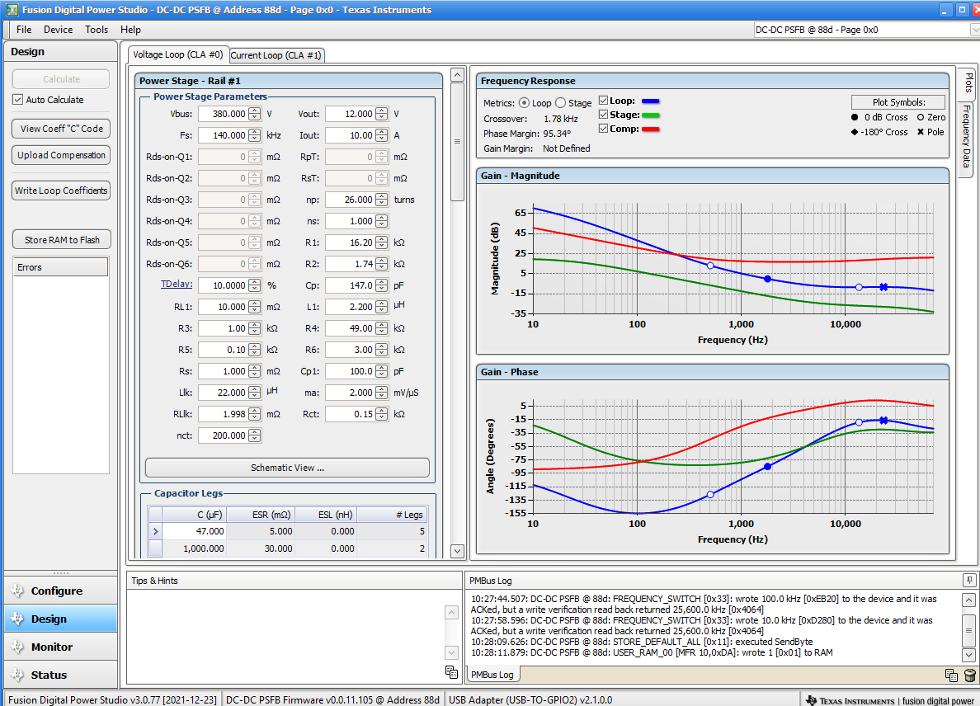Open the File menu
Viewport: 980px width, 706px height.
coord(24,30)
